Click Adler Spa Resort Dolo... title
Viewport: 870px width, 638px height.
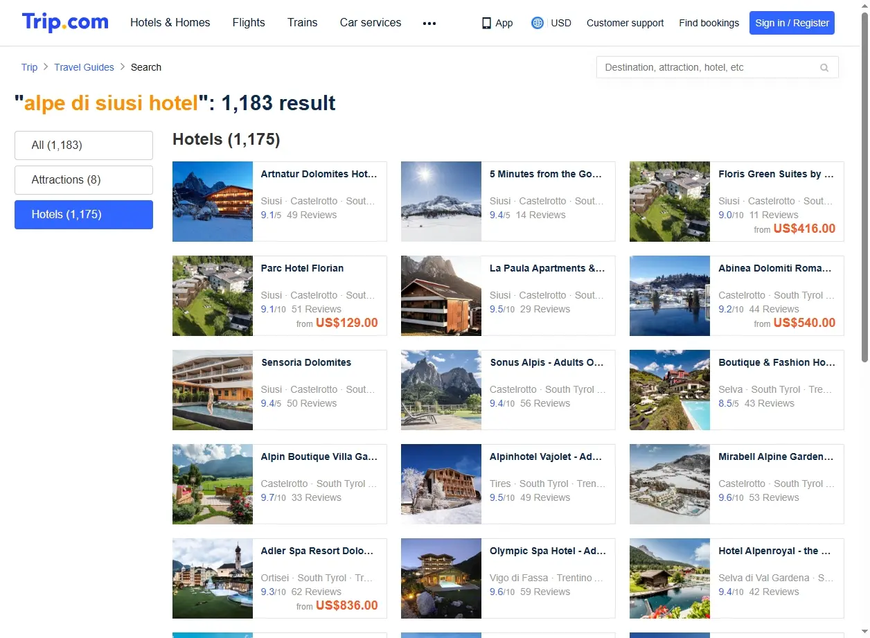point(317,551)
